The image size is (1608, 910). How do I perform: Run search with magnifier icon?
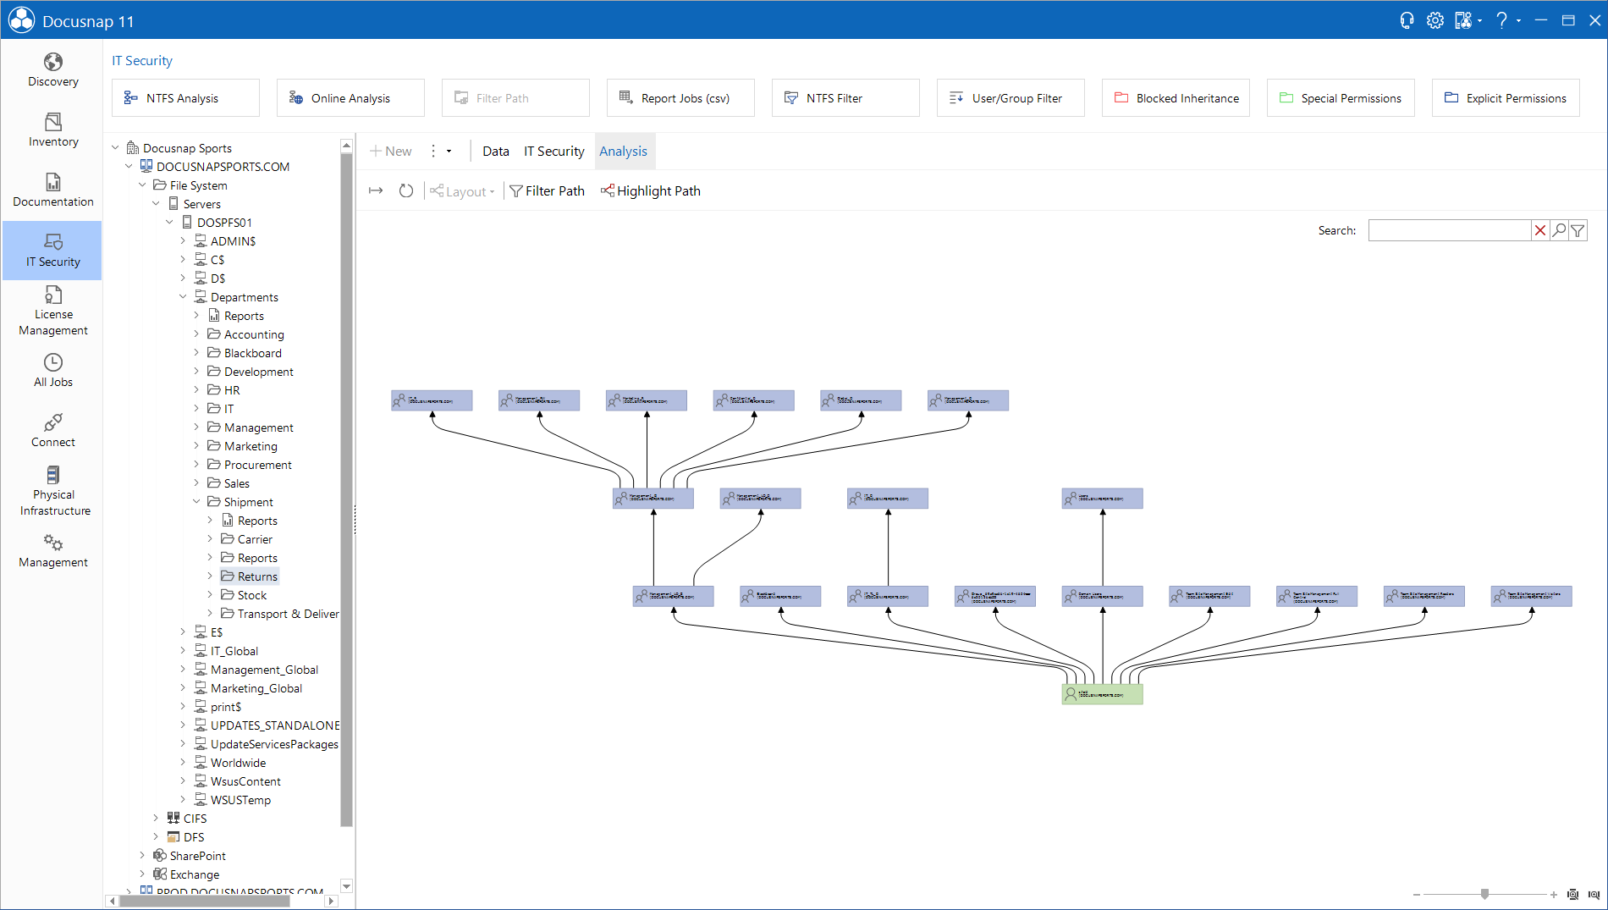1559,230
